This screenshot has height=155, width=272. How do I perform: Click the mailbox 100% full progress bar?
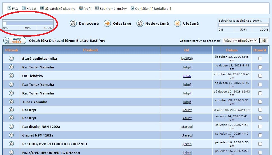[x=243, y=25]
